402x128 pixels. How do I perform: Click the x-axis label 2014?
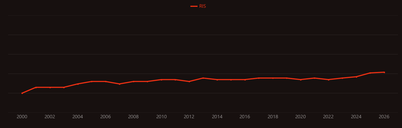[x=217, y=117]
